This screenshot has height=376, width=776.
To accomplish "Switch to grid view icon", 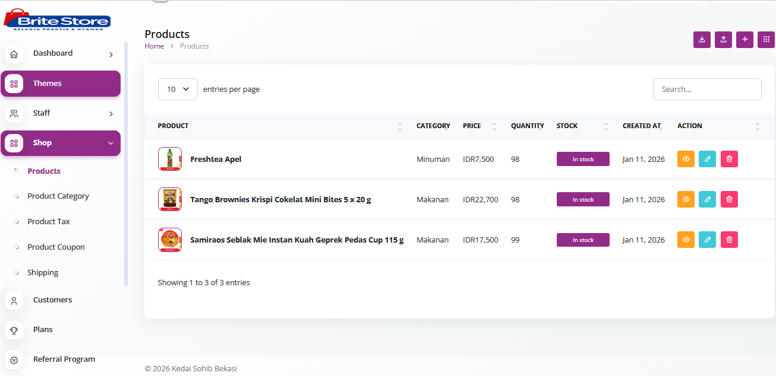I will pyautogui.click(x=766, y=40).
